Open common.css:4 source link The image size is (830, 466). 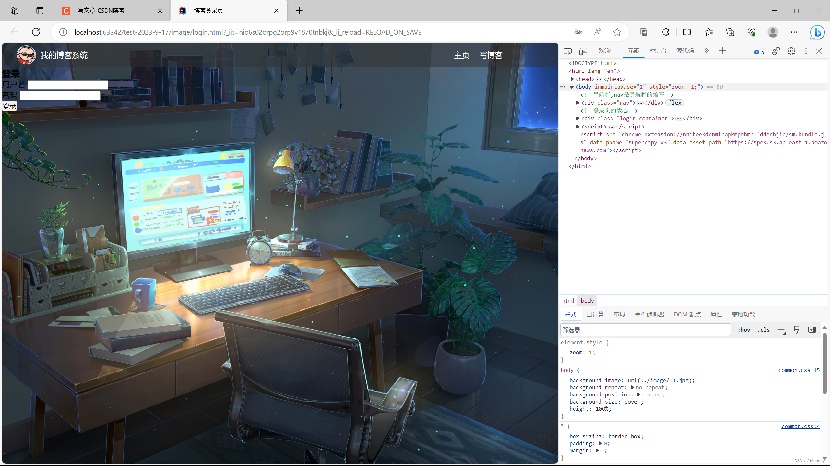tap(800, 426)
